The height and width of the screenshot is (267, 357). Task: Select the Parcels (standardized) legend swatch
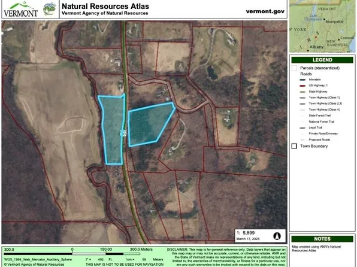pyautogui.click(x=294, y=68)
